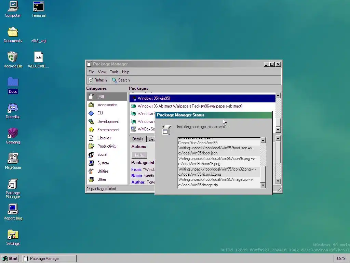Screen dimensions: 350x263
Task: Select the Accessories category
Action: (107, 105)
